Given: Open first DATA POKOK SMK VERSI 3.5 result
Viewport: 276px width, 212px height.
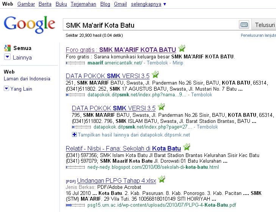Looking at the screenshot, I should tap(108, 76).
